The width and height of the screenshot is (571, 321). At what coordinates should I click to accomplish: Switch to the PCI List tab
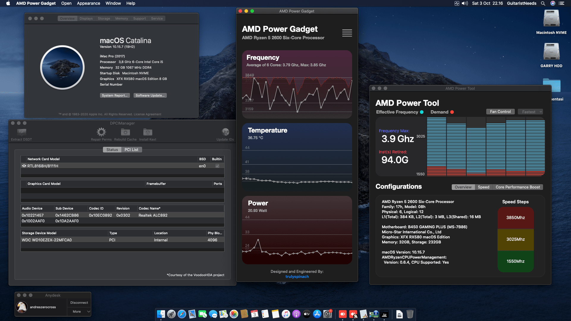(x=131, y=150)
